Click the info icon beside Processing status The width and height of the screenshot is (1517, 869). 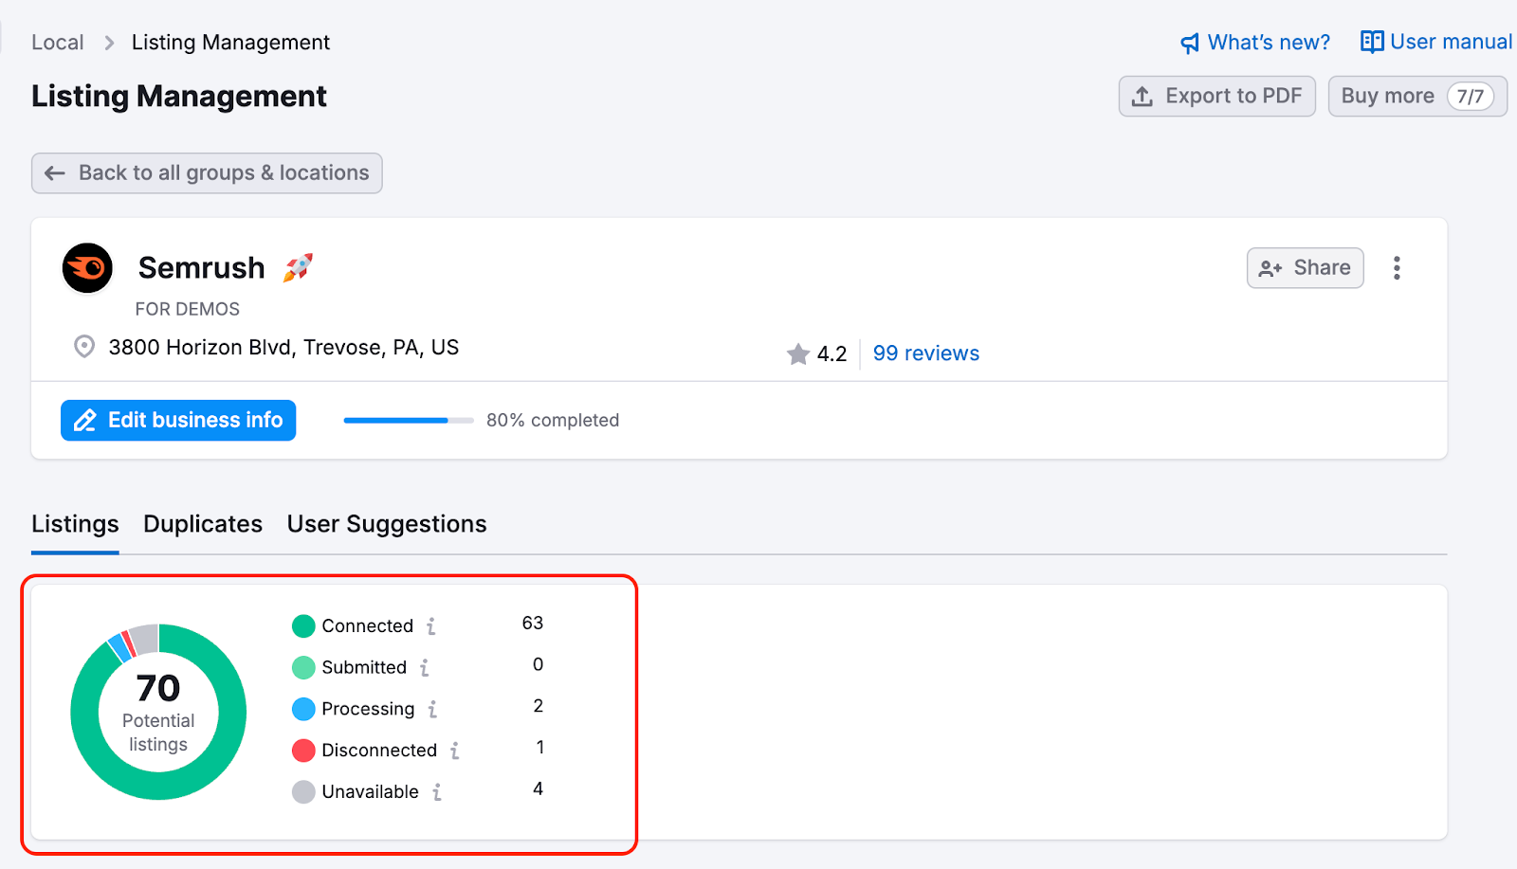(x=433, y=709)
